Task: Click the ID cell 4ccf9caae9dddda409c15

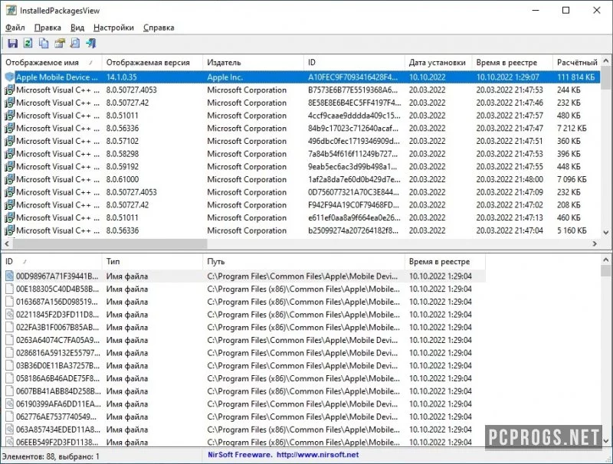Action: coord(354,116)
